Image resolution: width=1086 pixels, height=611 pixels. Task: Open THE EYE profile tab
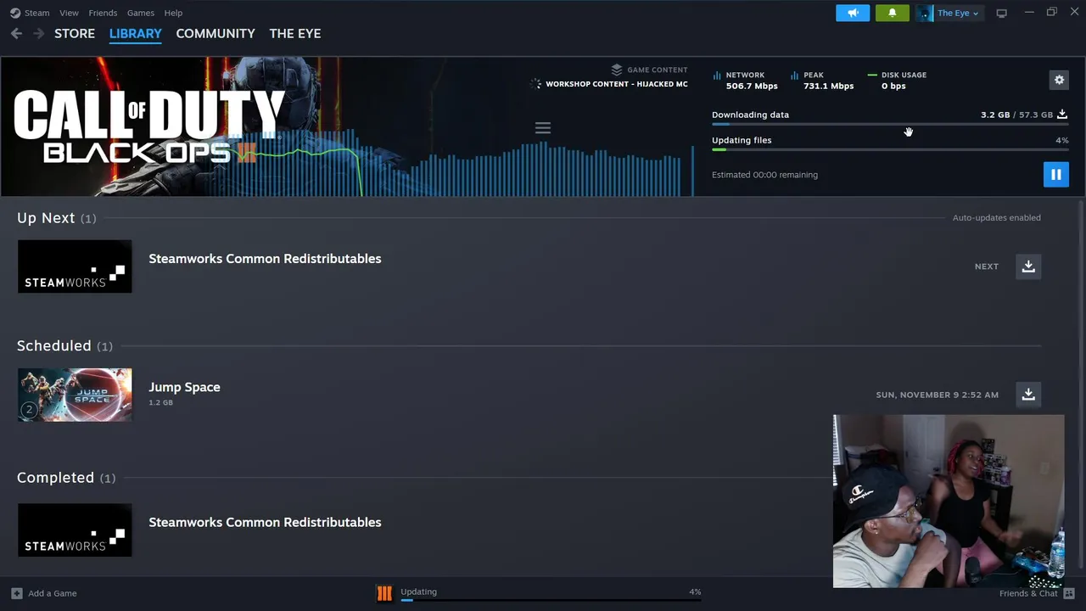click(x=294, y=33)
